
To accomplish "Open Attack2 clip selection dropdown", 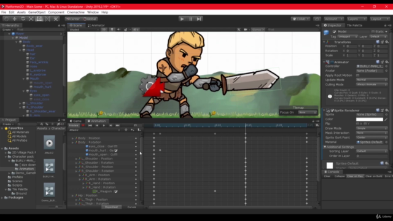I will click(x=95, y=130).
